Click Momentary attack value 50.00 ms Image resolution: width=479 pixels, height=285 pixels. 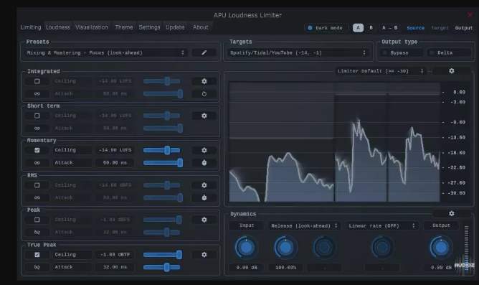115,163
